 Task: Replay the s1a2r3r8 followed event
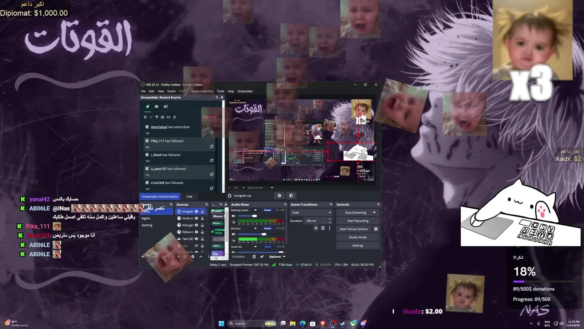coord(211,188)
